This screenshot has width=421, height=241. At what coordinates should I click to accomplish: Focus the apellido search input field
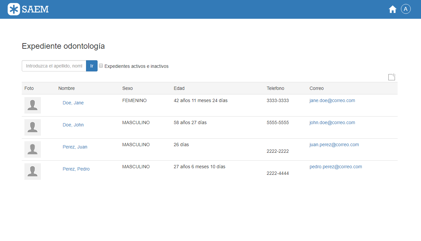tap(54, 66)
